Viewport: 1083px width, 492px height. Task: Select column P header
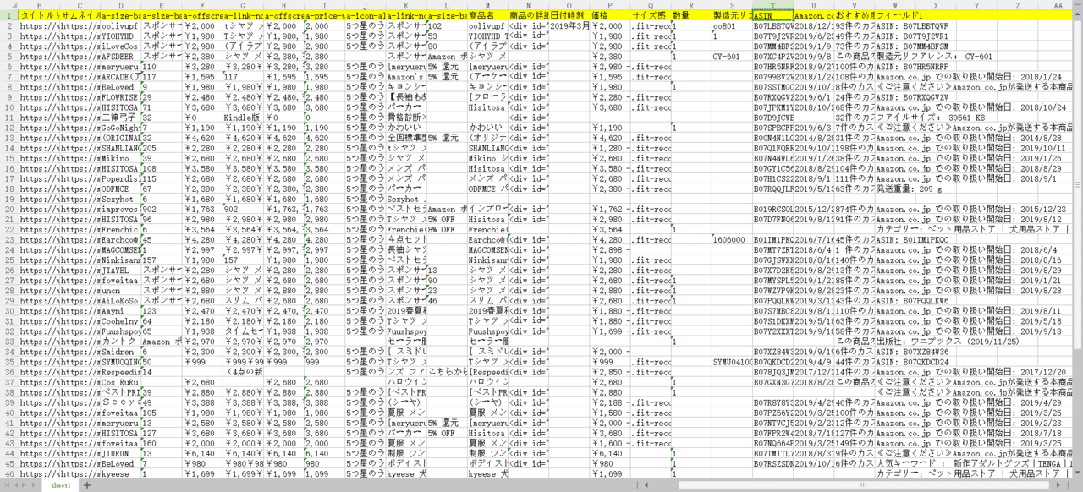(612, 5)
